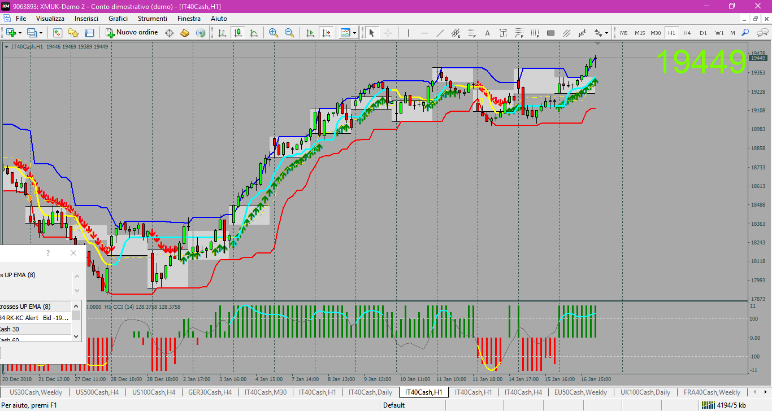This screenshot has width=772, height=411.
Task: Open the Grafici menu
Action: (x=118, y=19)
